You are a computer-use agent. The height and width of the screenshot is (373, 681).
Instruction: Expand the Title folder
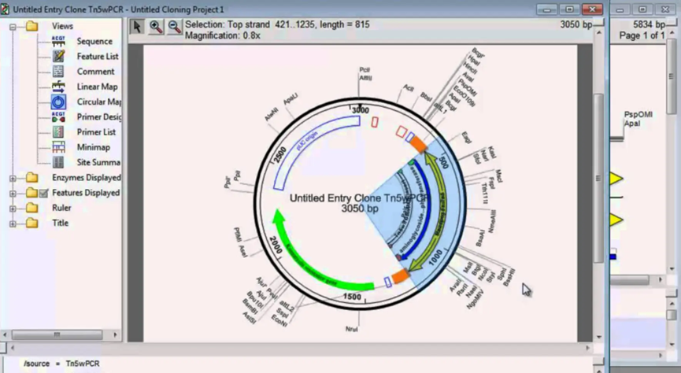pos(13,223)
